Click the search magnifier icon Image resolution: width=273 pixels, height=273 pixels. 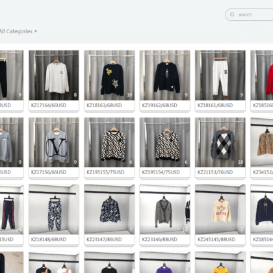232,14
